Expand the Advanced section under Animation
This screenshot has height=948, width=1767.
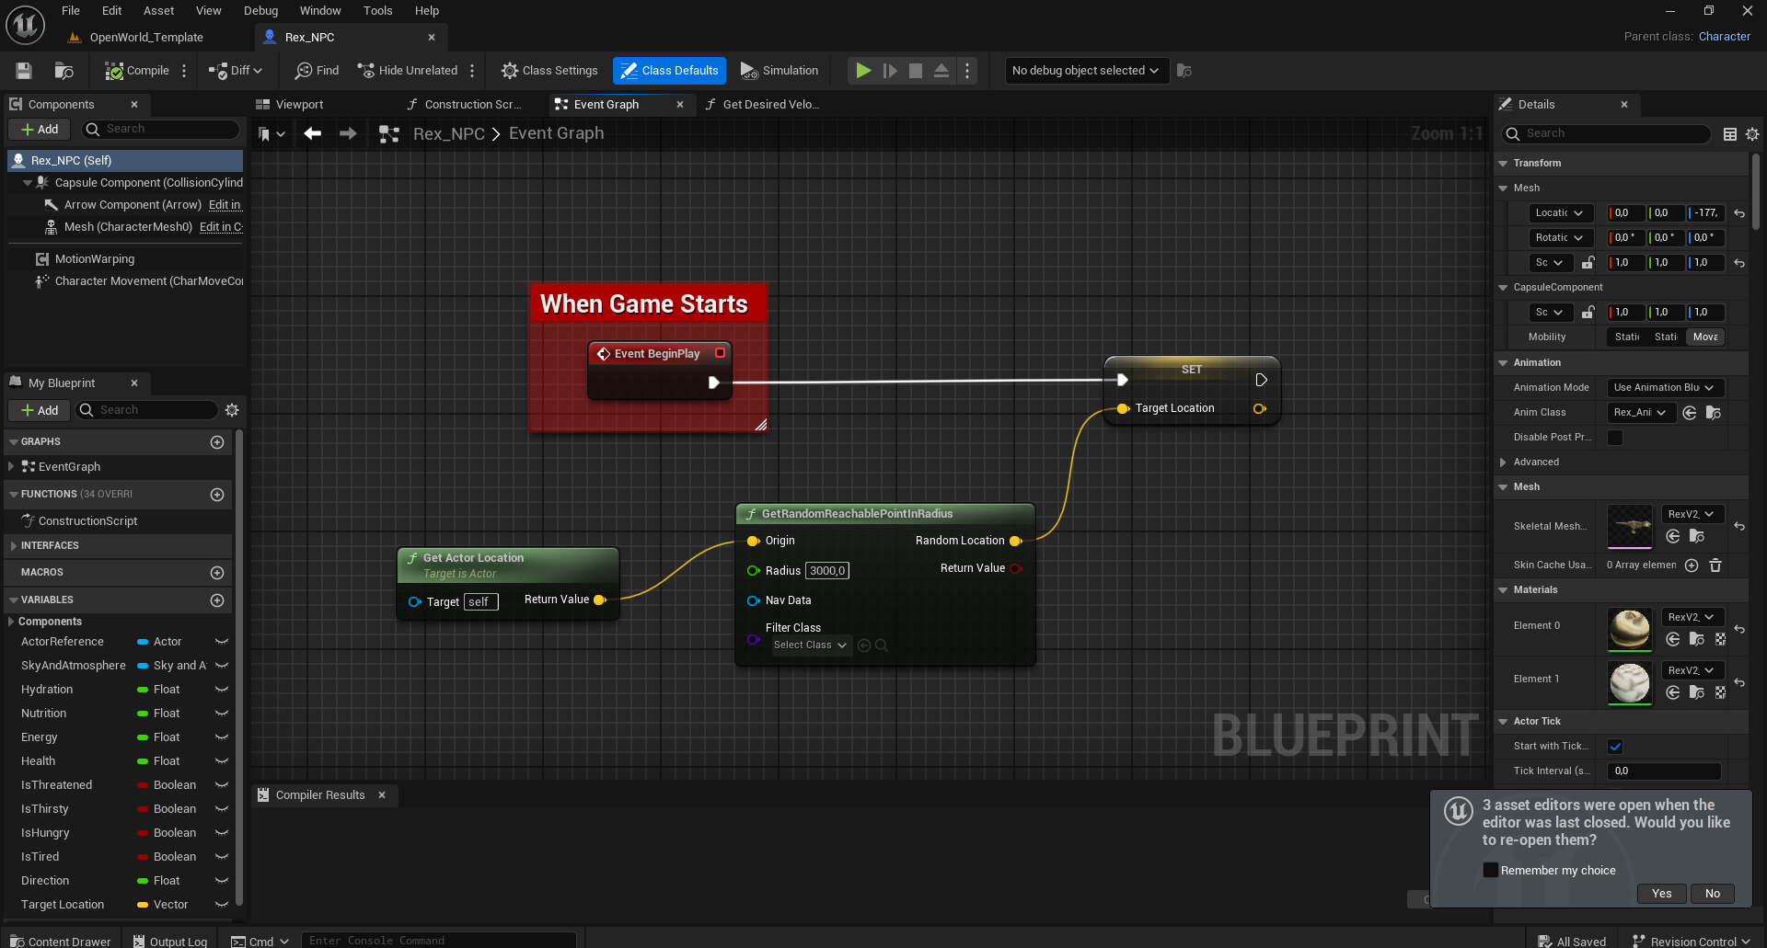click(1503, 463)
